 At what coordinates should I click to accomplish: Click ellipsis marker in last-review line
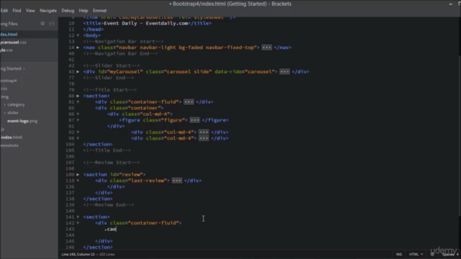[x=176, y=181]
